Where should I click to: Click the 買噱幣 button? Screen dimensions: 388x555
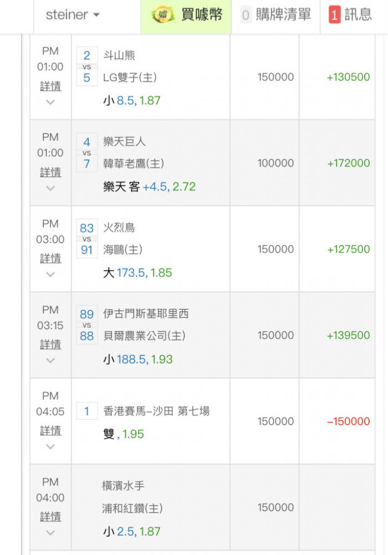click(x=202, y=14)
